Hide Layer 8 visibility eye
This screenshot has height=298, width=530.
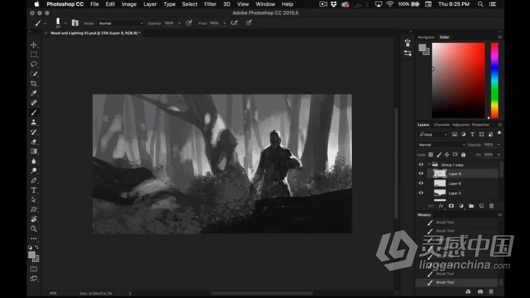coord(421,173)
